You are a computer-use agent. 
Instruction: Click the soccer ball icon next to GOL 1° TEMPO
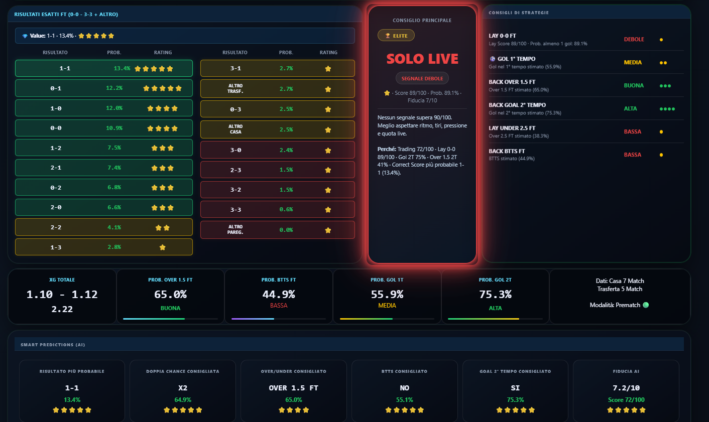(492, 59)
